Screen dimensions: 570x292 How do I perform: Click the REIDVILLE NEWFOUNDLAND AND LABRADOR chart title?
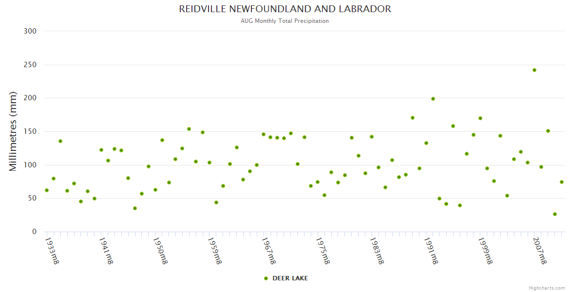pos(285,9)
